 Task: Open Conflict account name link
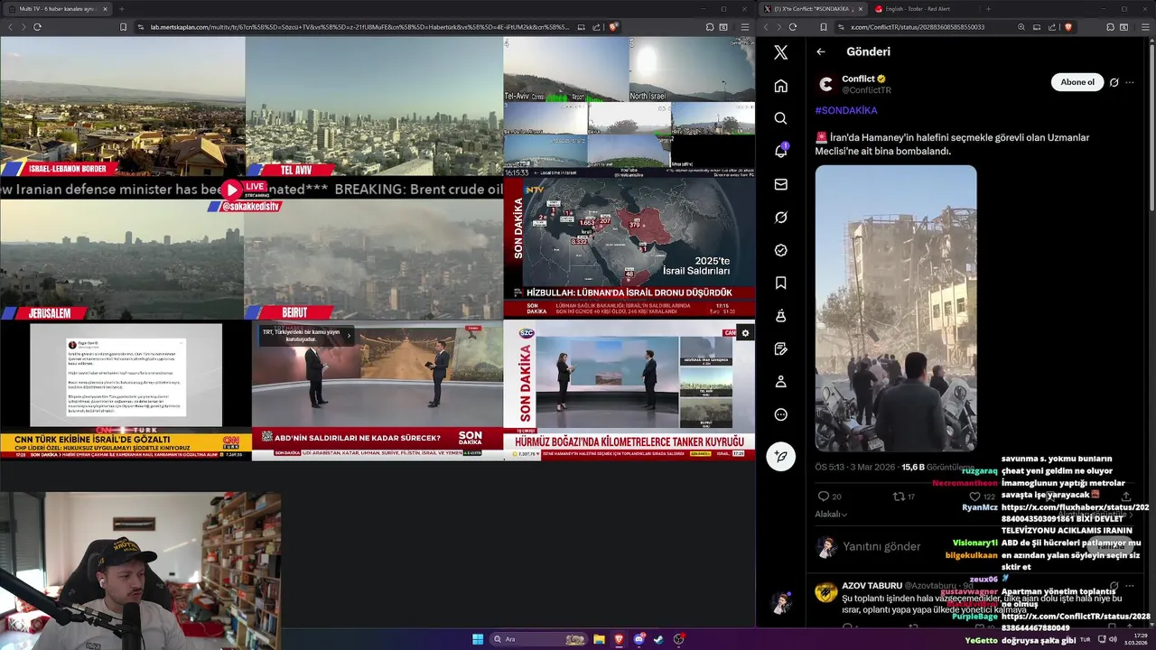858,79
